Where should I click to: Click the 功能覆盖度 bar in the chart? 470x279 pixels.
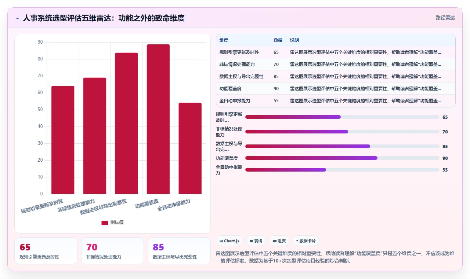(158, 119)
